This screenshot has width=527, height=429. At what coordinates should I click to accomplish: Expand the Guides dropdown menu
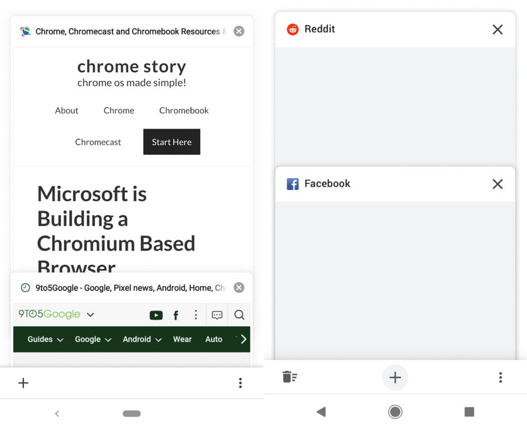pos(45,339)
